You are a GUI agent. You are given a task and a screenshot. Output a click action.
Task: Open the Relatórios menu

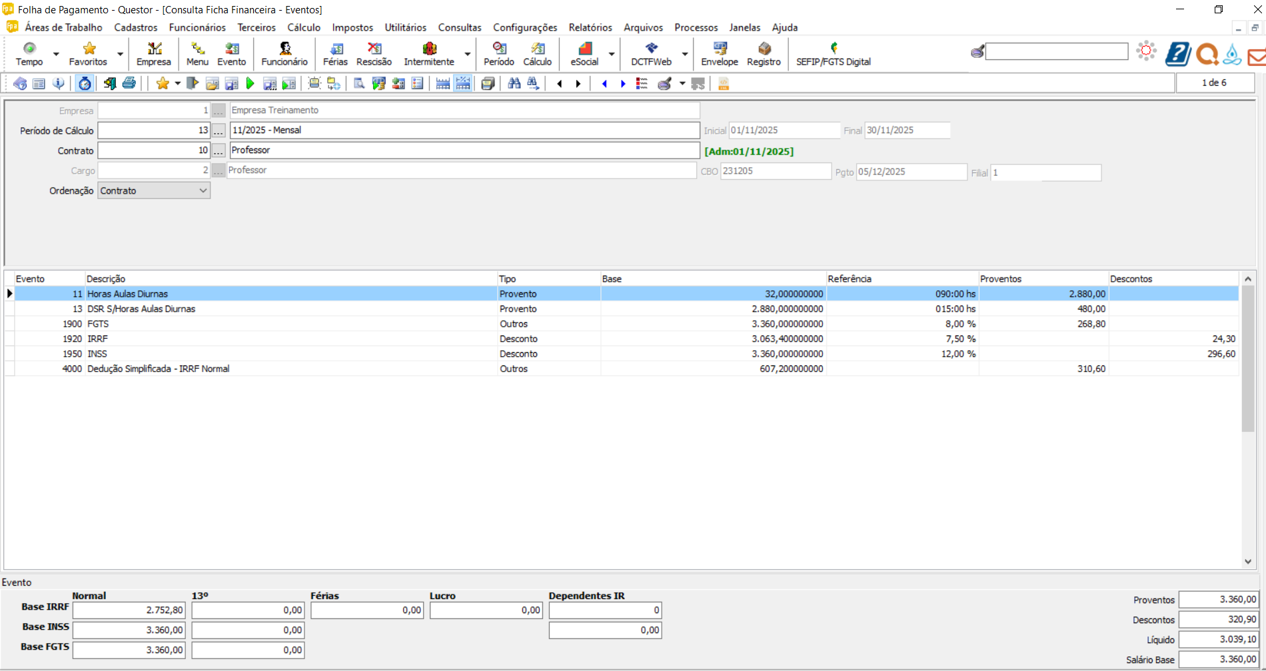pyautogui.click(x=590, y=27)
